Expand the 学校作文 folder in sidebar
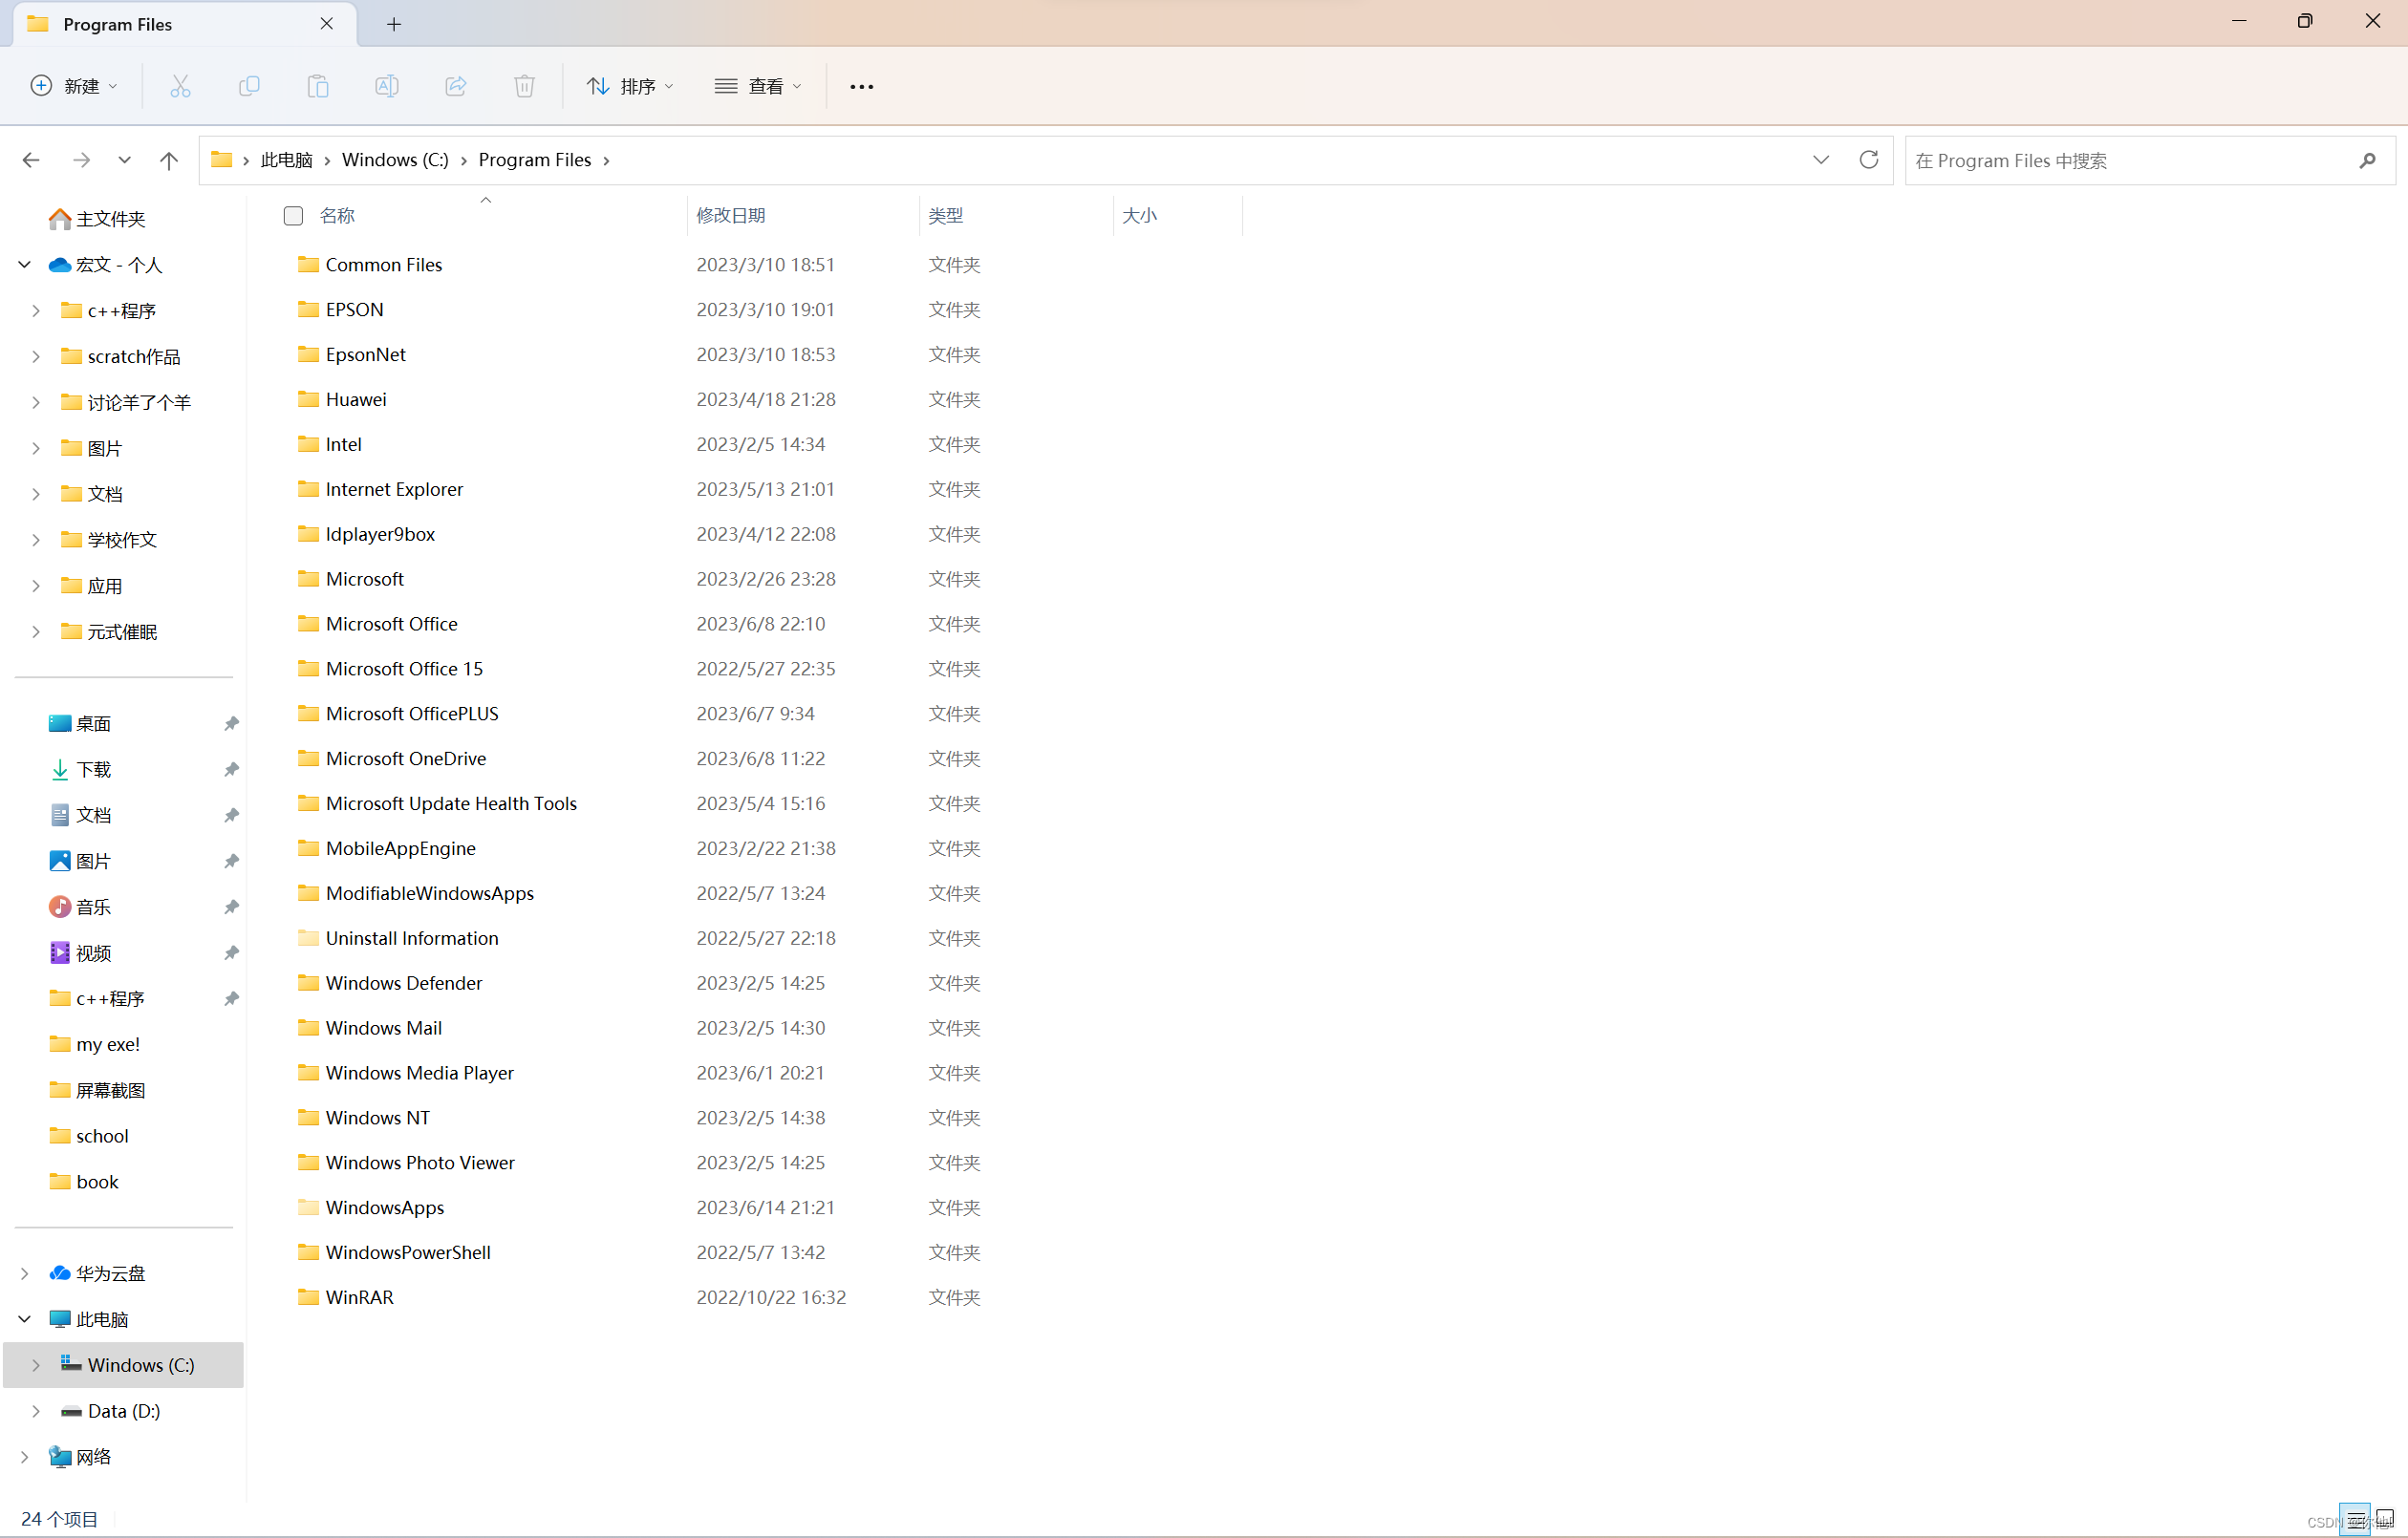Viewport: 2408px width, 1538px height. (36, 540)
